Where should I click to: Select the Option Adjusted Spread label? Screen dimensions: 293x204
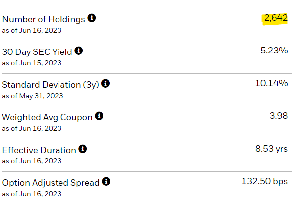[x=51, y=183]
